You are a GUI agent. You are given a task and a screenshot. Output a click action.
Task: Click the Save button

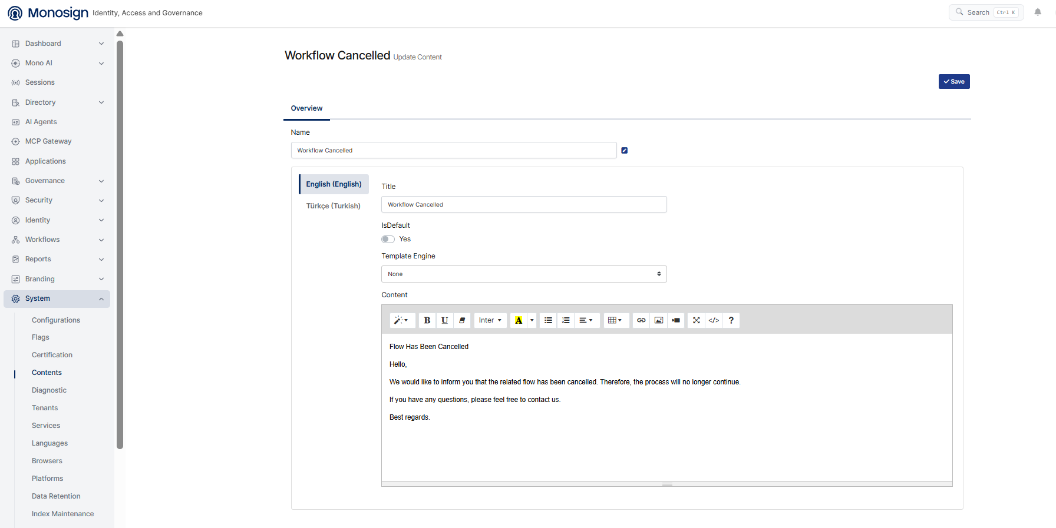pyautogui.click(x=954, y=82)
